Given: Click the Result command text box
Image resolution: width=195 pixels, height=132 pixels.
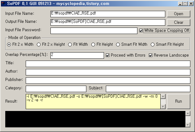Looking at the screenshot, I should [x=93, y=101].
